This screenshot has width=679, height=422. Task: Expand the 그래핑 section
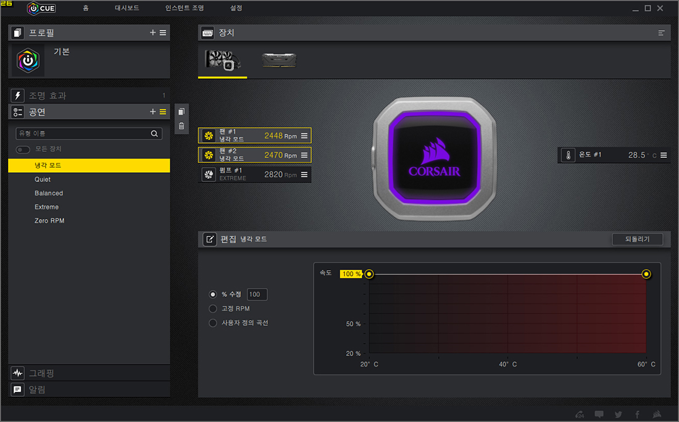click(89, 373)
